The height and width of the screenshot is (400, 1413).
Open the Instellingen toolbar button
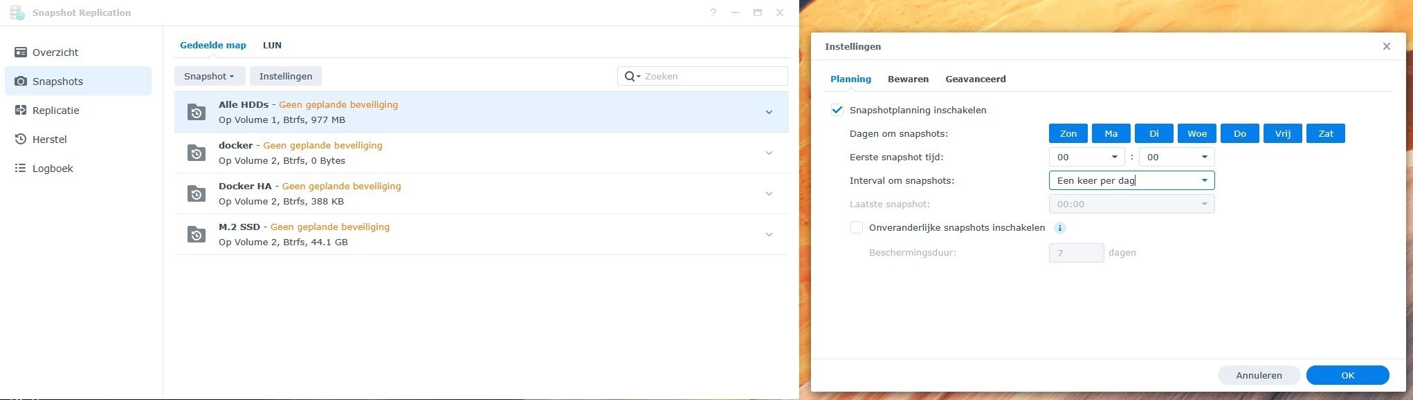286,76
